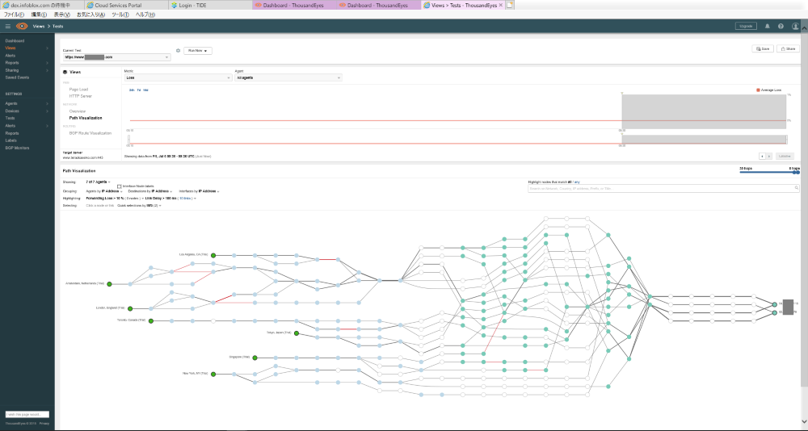Open the hamburger navigation menu icon
The height and width of the screenshot is (431, 808).
click(x=8, y=27)
